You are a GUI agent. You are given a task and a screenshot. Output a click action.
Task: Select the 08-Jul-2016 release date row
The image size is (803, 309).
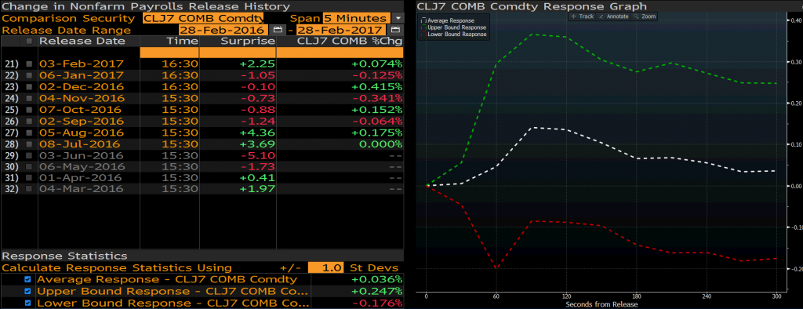[x=80, y=144]
